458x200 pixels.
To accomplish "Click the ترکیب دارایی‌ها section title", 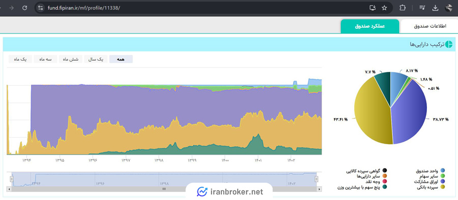I will (x=427, y=44).
